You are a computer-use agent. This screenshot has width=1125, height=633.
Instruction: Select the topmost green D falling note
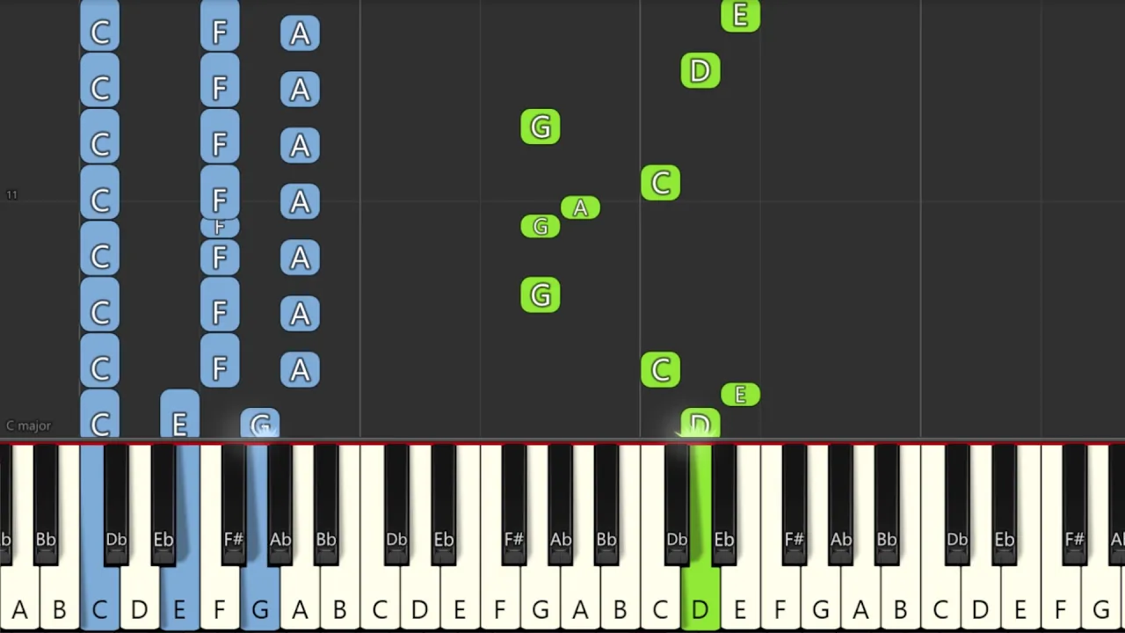coord(700,70)
